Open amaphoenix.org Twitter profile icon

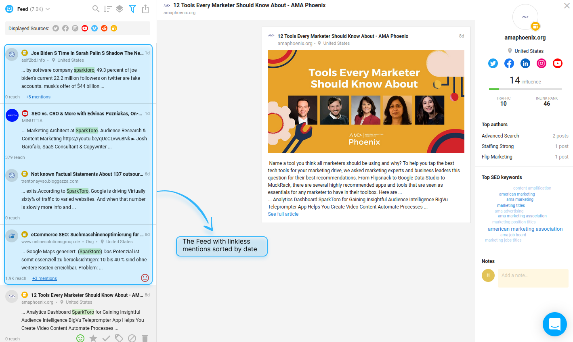(493, 63)
